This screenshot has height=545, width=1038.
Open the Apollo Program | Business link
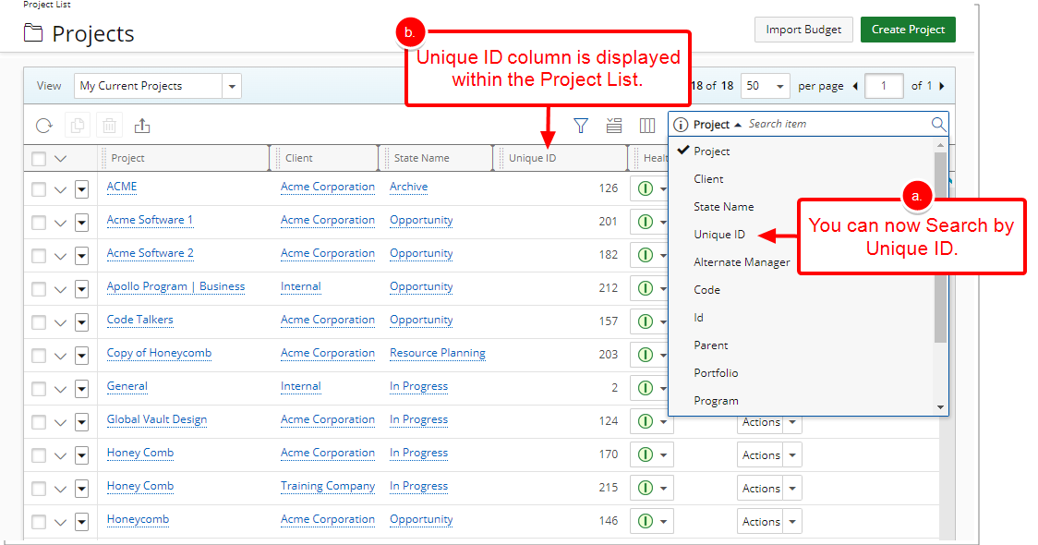175,286
